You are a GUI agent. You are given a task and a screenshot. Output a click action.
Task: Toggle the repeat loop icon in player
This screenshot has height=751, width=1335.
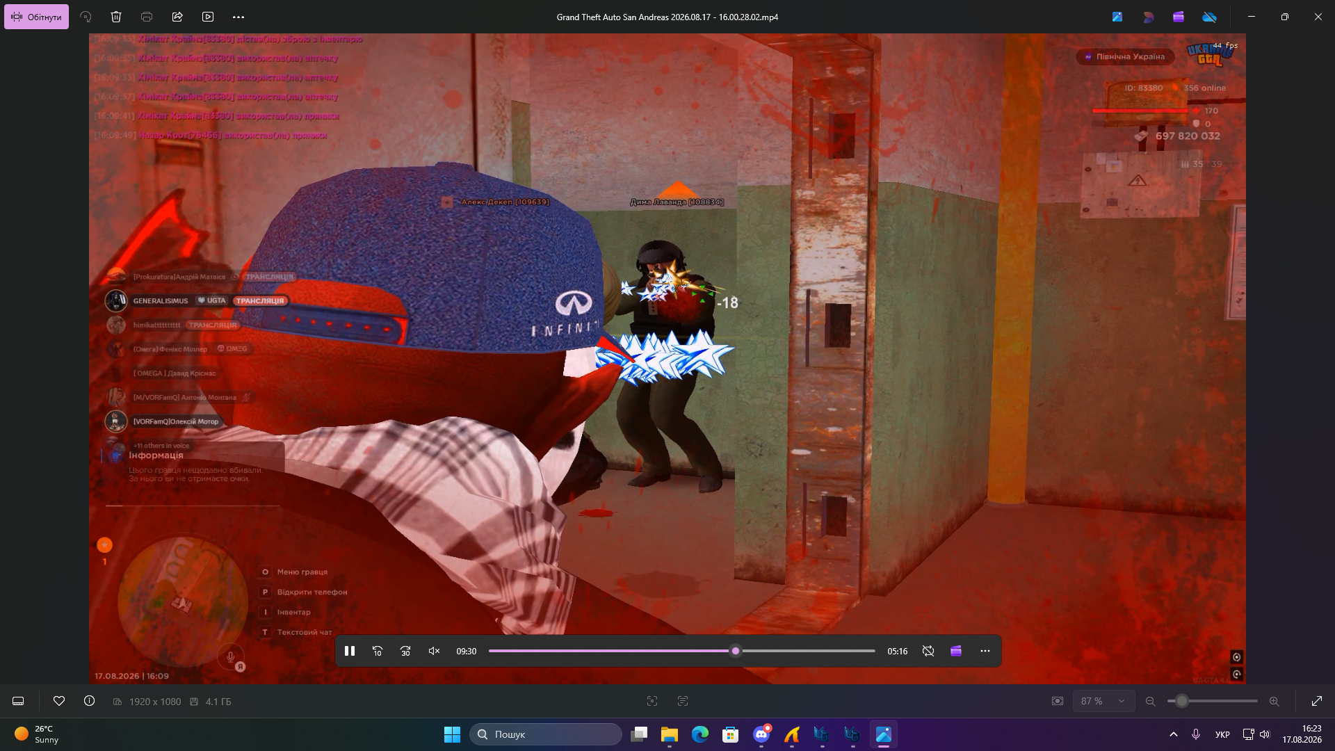click(928, 651)
